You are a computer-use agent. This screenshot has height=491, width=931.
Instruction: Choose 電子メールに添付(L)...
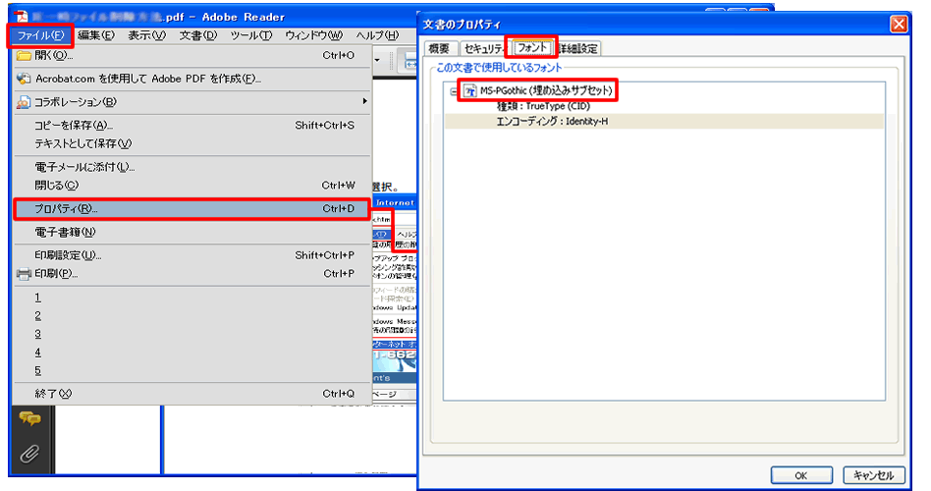point(192,167)
